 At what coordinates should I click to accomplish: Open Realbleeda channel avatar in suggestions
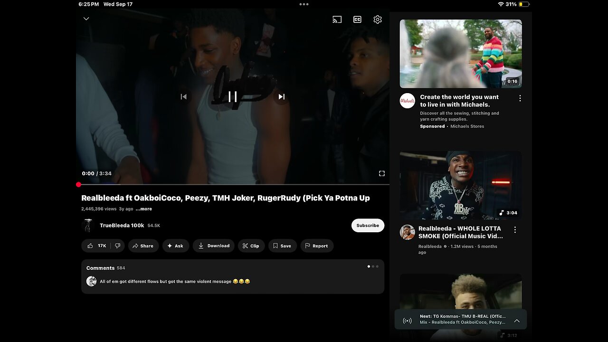click(x=408, y=232)
